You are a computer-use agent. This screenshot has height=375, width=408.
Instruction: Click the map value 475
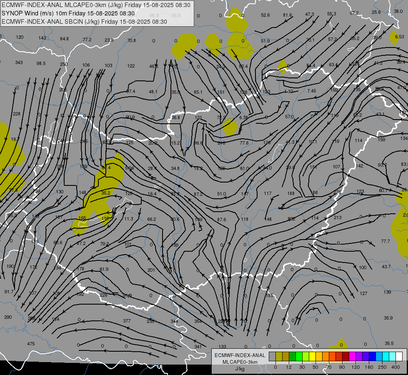pyautogui.click(x=31, y=344)
